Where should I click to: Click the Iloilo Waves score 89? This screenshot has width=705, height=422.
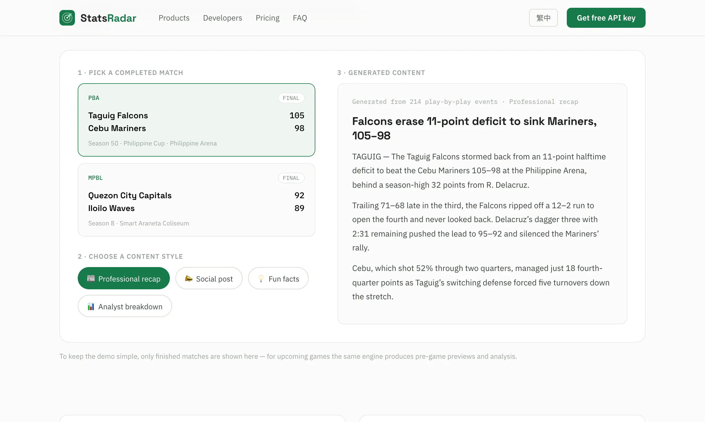coord(299,208)
